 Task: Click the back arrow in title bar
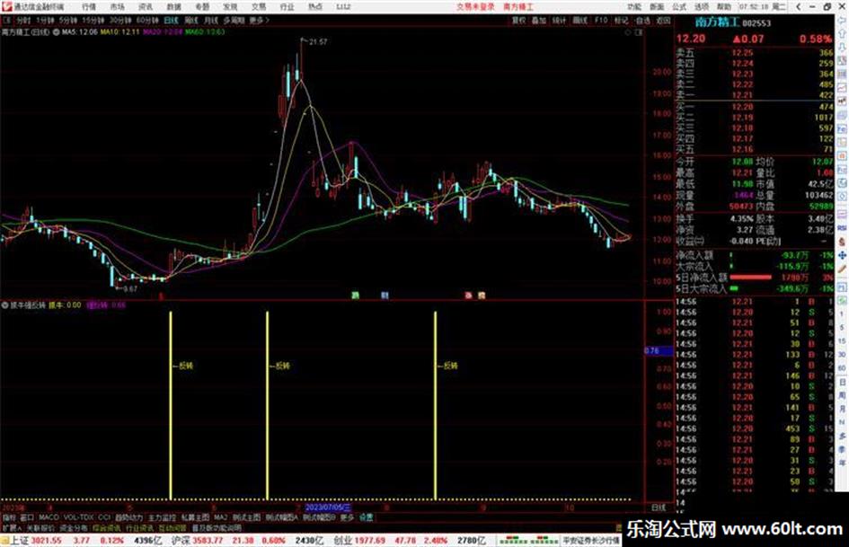point(798,6)
